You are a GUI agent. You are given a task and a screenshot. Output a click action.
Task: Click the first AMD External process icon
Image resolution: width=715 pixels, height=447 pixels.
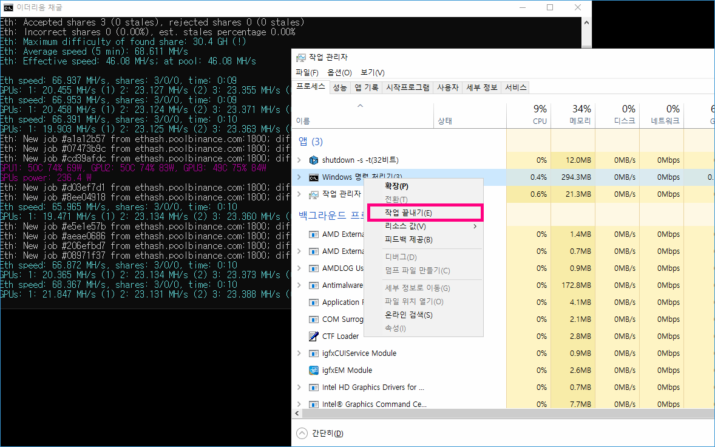[x=314, y=234]
